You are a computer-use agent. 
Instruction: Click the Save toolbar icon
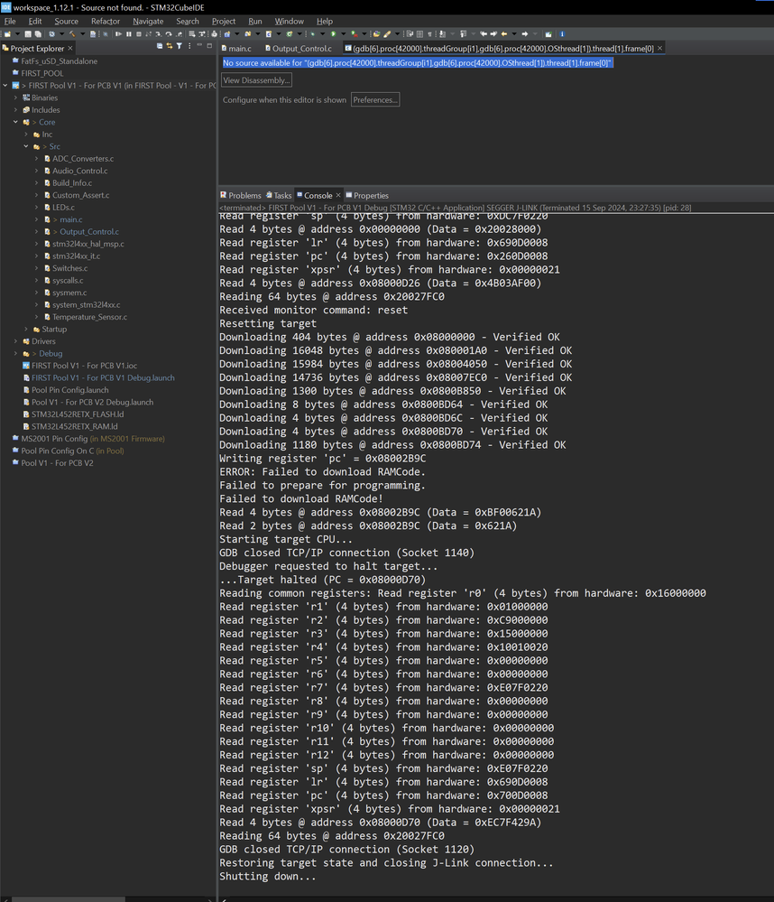coord(28,34)
